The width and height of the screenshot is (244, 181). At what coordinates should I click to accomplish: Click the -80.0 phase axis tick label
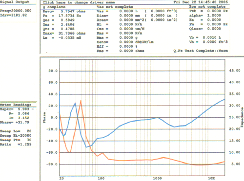click(52, 164)
